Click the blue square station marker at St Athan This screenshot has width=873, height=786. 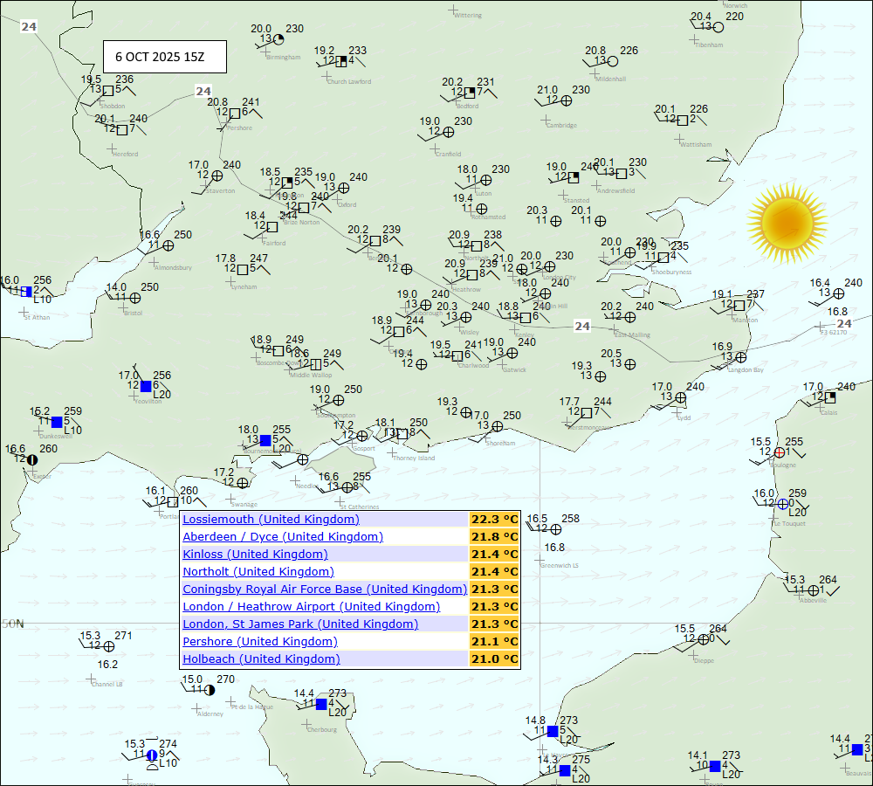pos(27,292)
